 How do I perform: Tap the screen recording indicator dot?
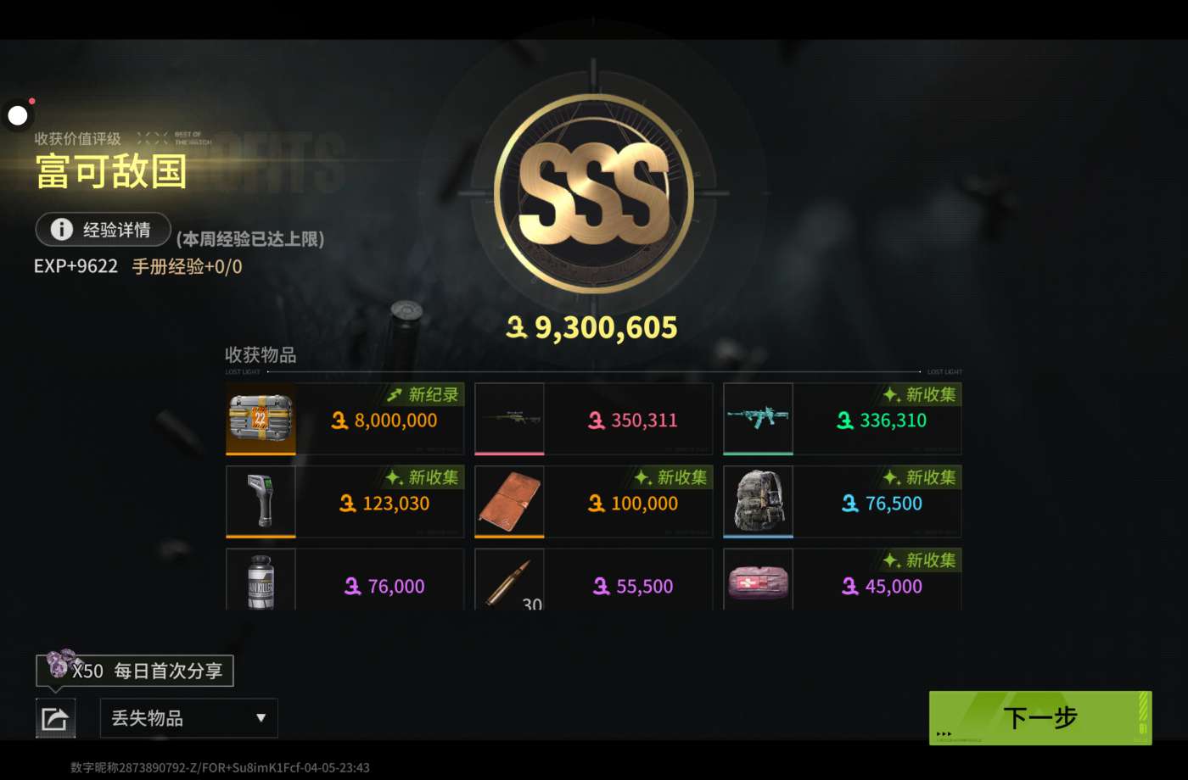tap(18, 115)
